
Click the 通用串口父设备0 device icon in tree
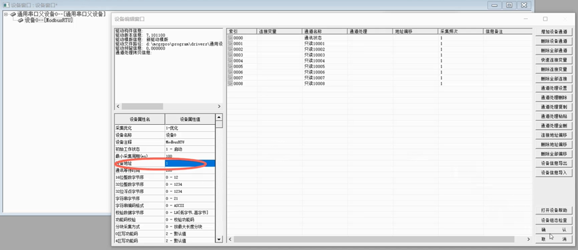(x=13, y=14)
